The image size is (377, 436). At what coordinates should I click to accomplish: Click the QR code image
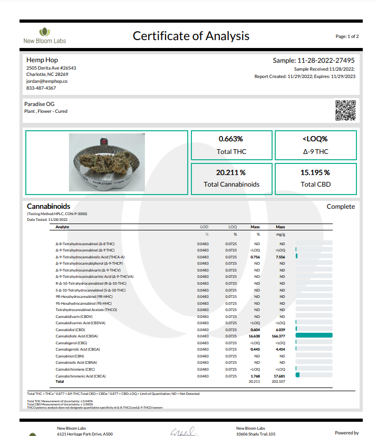[x=345, y=110]
